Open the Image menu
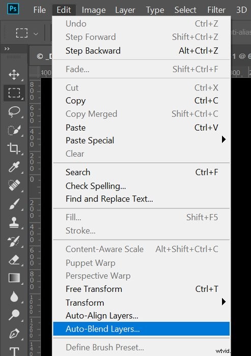Image resolution: width=251 pixels, height=356 pixels. pyautogui.click(x=94, y=10)
